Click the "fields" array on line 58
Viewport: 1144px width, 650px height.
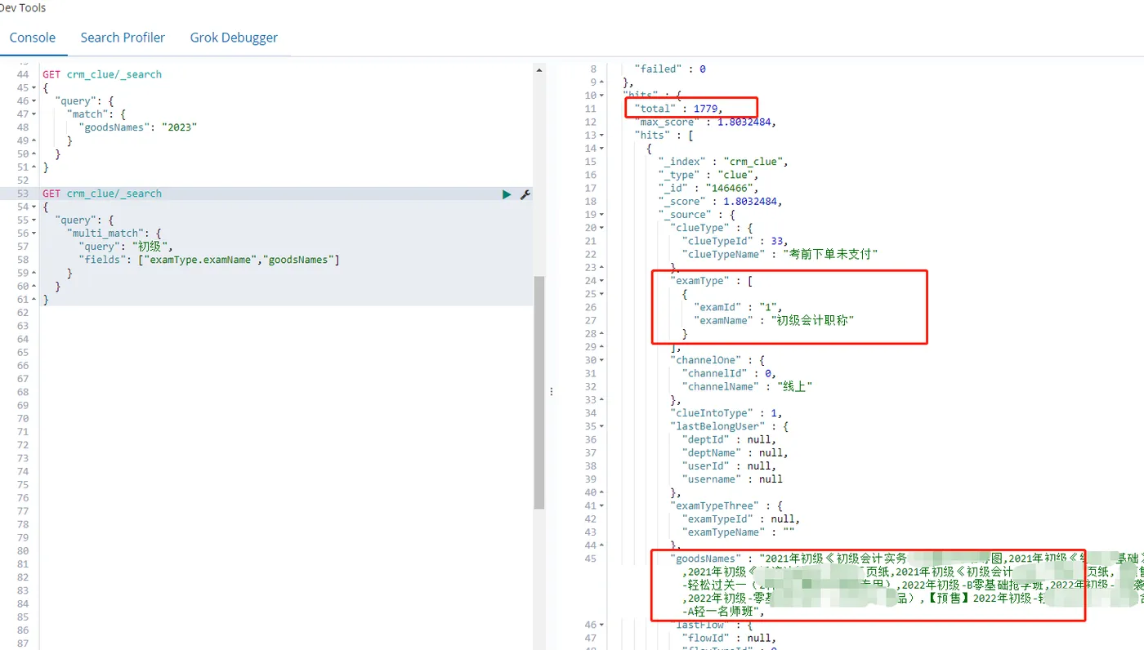coord(208,260)
